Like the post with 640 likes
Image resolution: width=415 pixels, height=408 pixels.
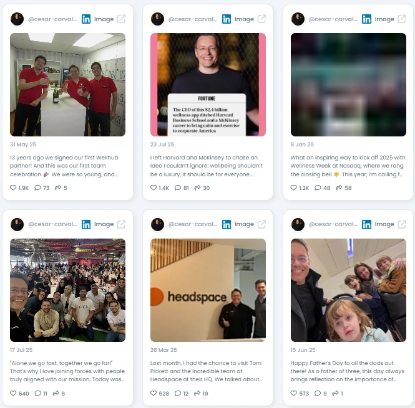(13, 393)
